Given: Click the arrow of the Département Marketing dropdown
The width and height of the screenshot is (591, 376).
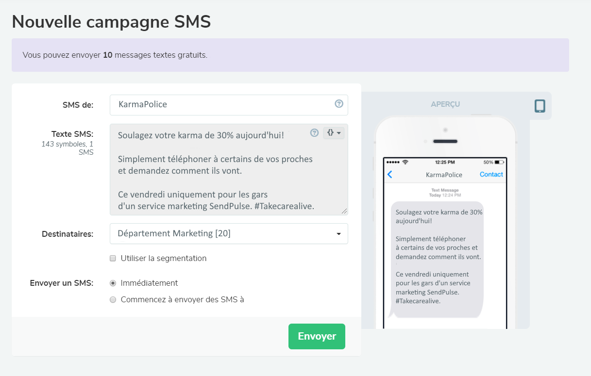Looking at the screenshot, I should point(338,234).
